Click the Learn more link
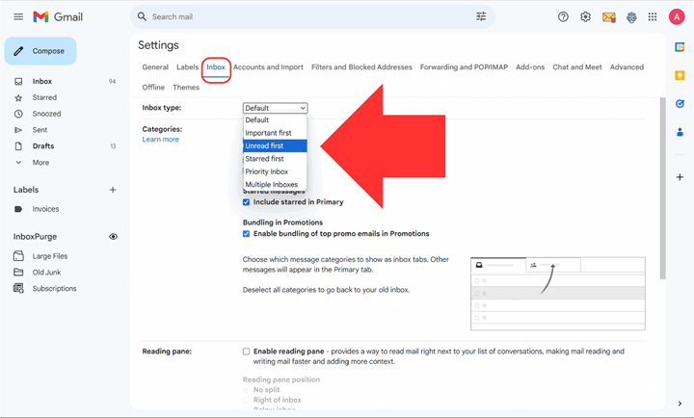Viewport: 694px width, 418px height. tap(160, 140)
